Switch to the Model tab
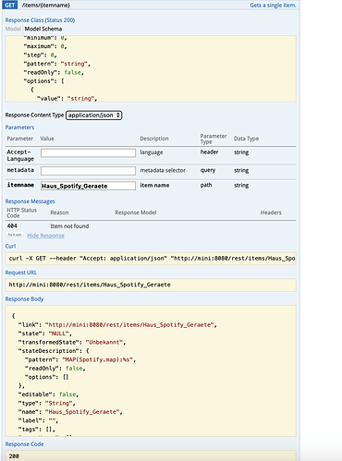Image resolution: width=342 pixels, height=461 pixels. 13,29
